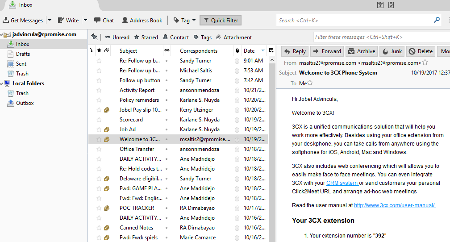Image resolution: width=450 pixels, height=242 pixels.
Task: Open the Sent folder
Action: point(21,64)
